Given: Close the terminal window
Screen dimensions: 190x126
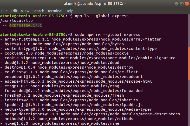Looking at the screenshot, I should [x=187, y=4].
